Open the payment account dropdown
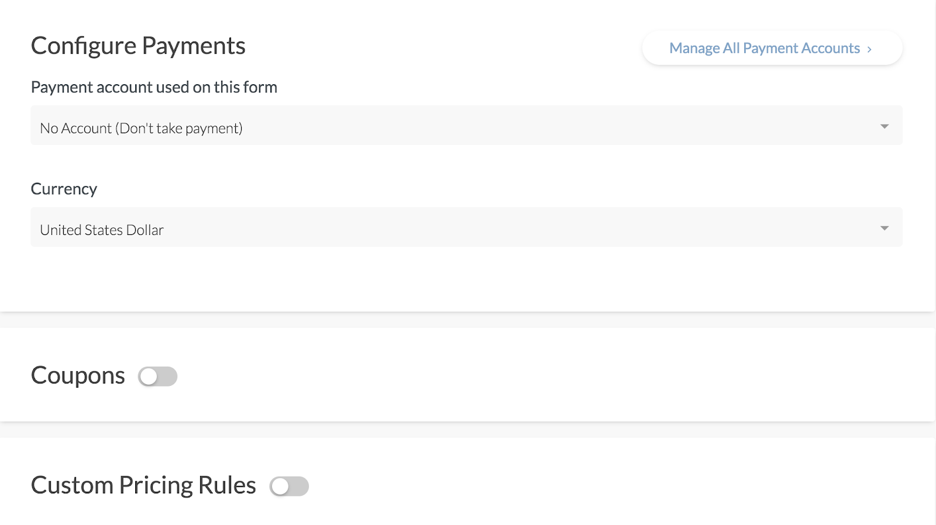 [466, 126]
